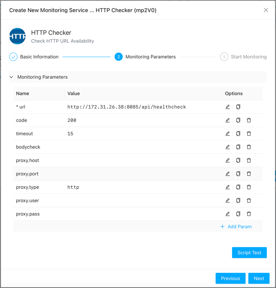
Task: Delete the proxy.pass parameter row
Action: [x=249, y=214]
